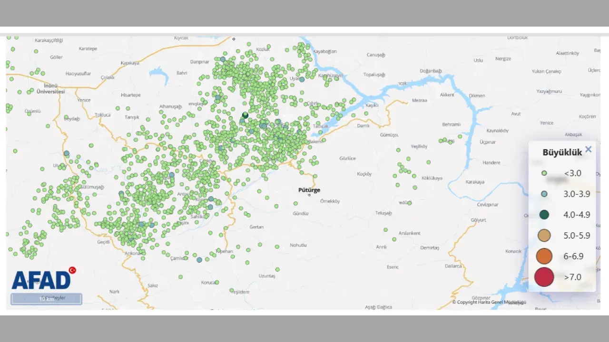Image resolution: width=609 pixels, height=342 pixels.
Task: Click the Arslankent place label
Action: [x=409, y=233]
